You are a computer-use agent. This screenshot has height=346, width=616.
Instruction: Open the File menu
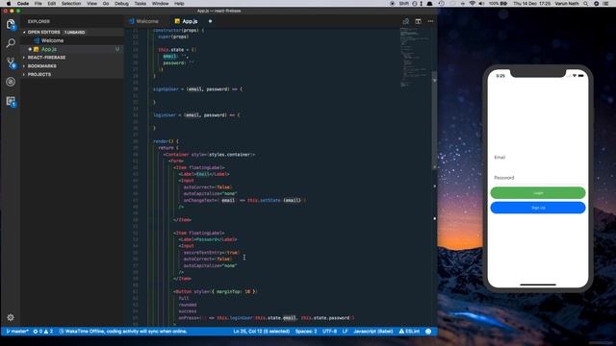[38, 3]
